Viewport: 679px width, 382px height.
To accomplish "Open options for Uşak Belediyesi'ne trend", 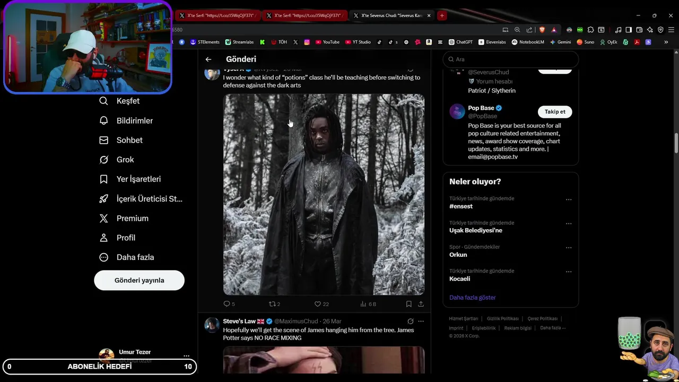I will [x=569, y=223].
